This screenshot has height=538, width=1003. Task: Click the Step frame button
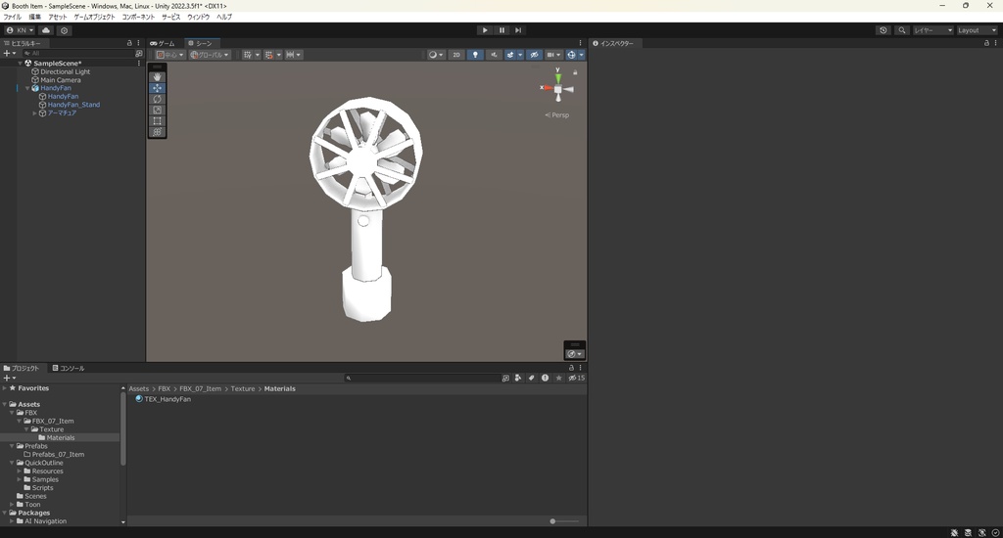click(x=518, y=30)
